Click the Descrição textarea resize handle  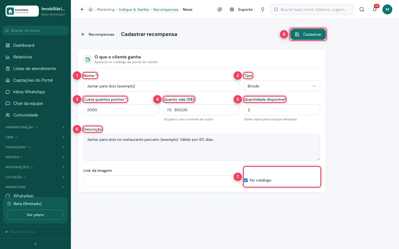point(318,159)
